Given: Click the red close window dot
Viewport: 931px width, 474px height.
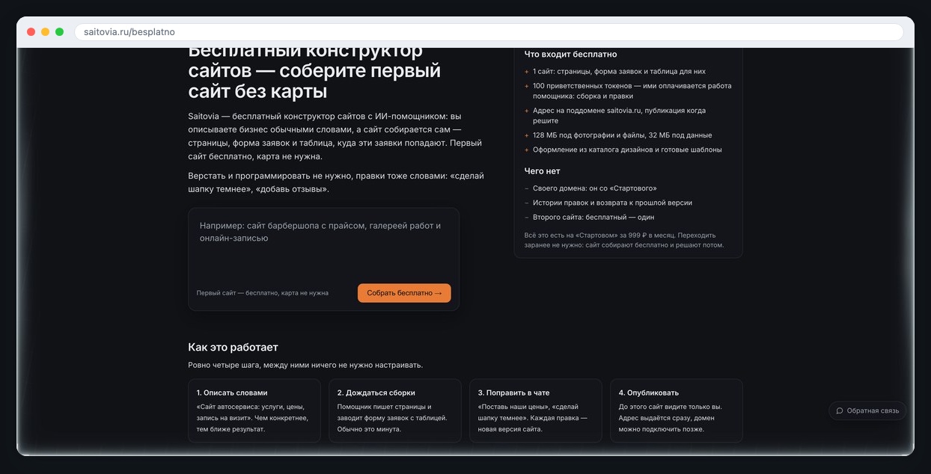Looking at the screenshot, I should click(31, 32).
